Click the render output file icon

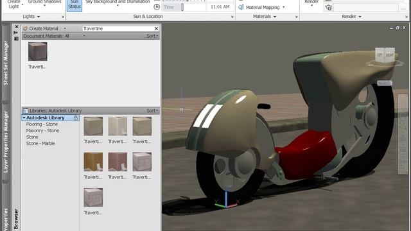tap(328, 8)
